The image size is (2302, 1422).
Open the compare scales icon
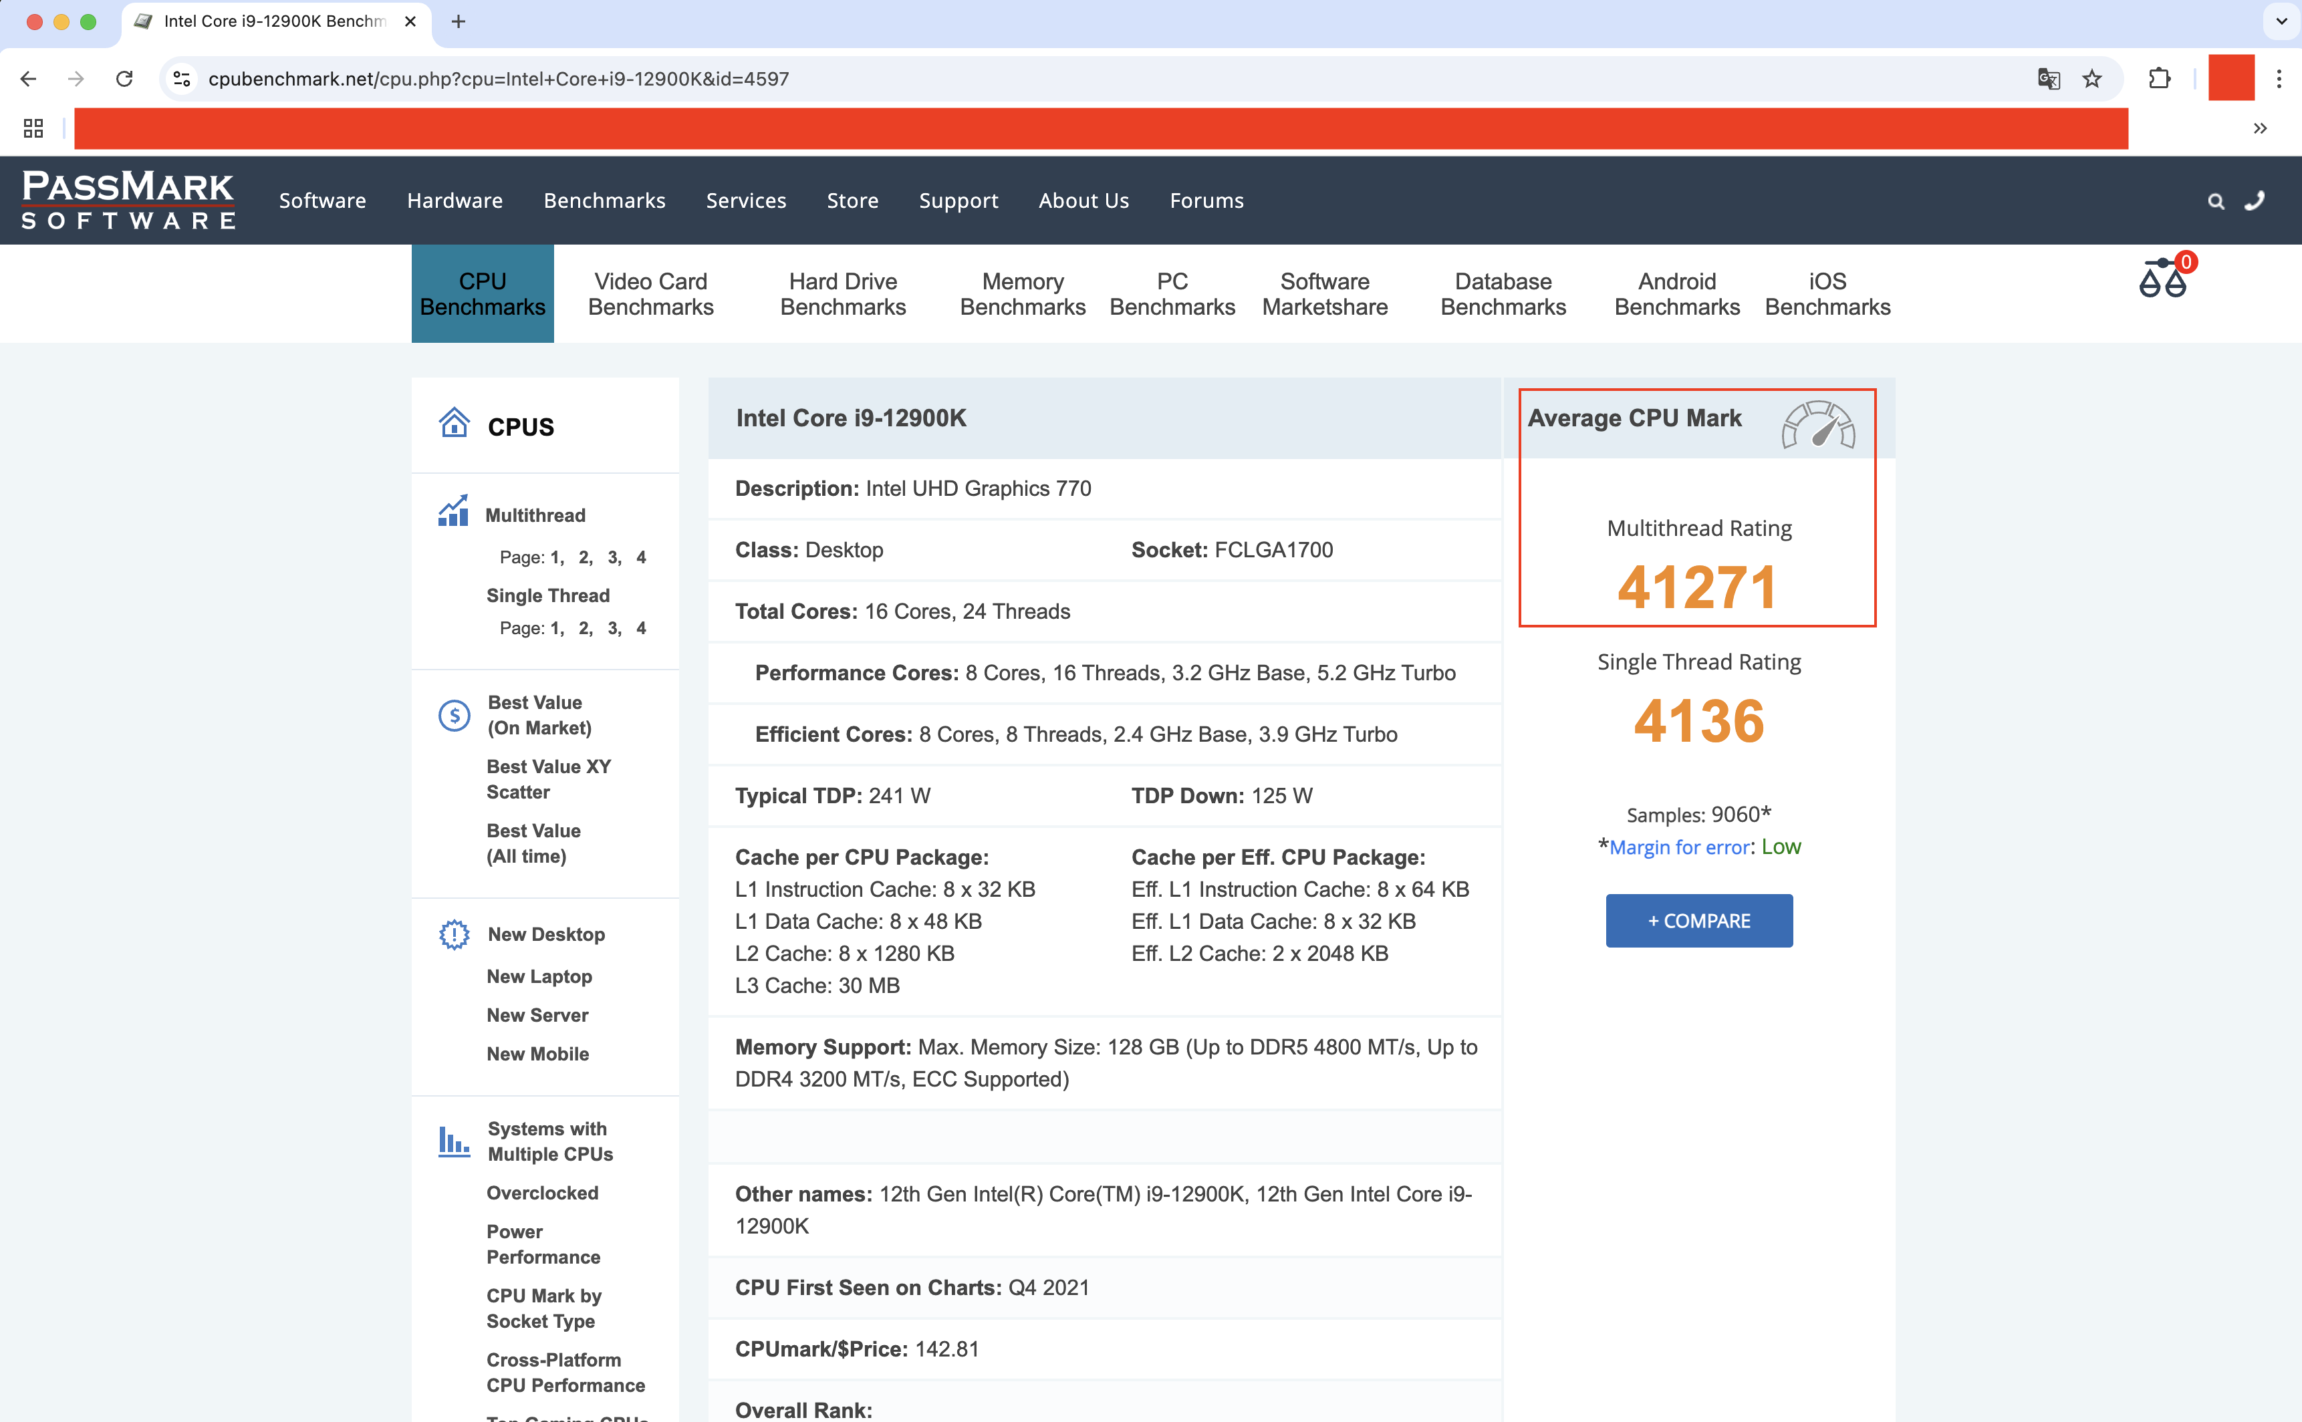pyautogui.click(x=2163, y=279)
